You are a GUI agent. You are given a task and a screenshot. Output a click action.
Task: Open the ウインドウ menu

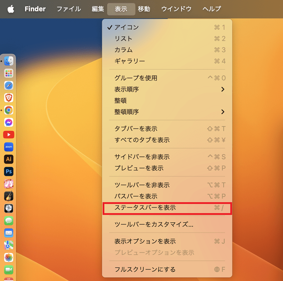(176, 9)
